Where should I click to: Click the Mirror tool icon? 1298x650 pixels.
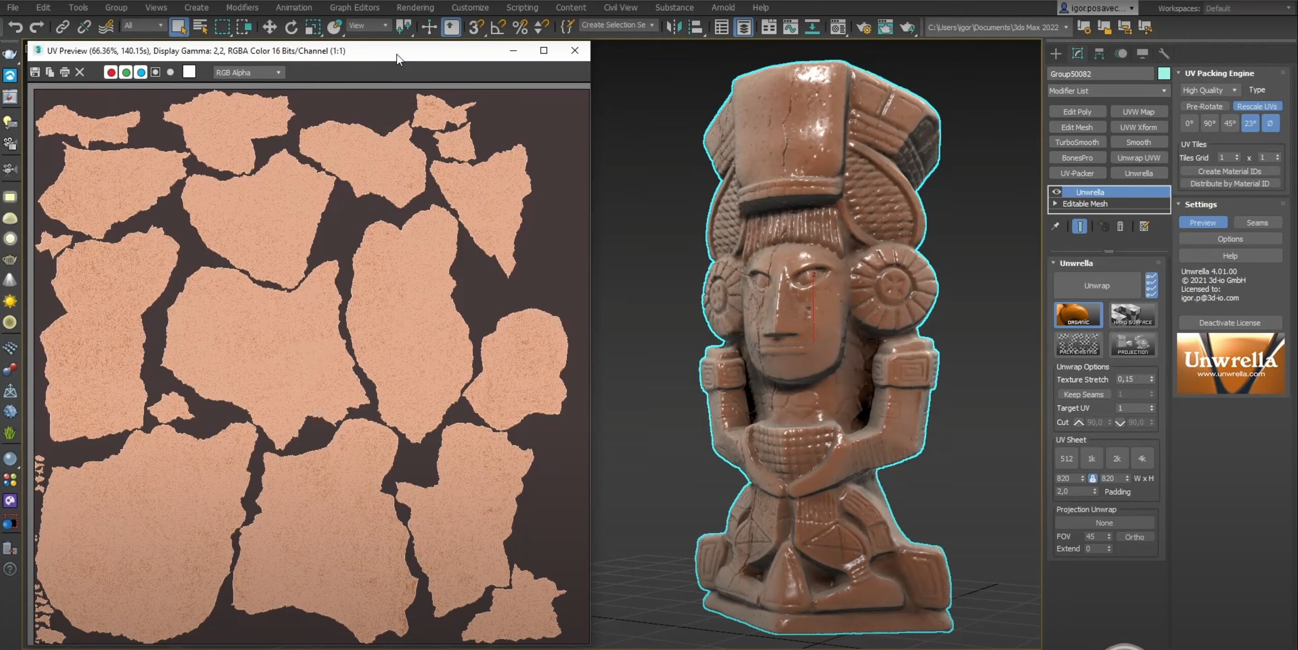click(x=674, y=26)
